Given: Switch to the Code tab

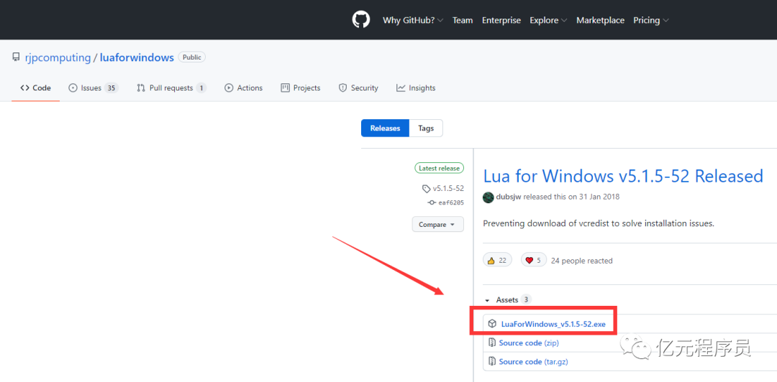Looking at the screenshot, I should tap(36, 88).
